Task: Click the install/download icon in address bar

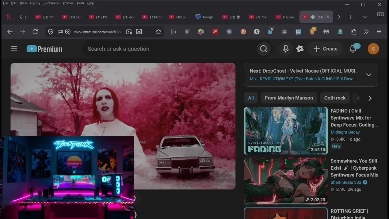Action: tap(139, 32)
